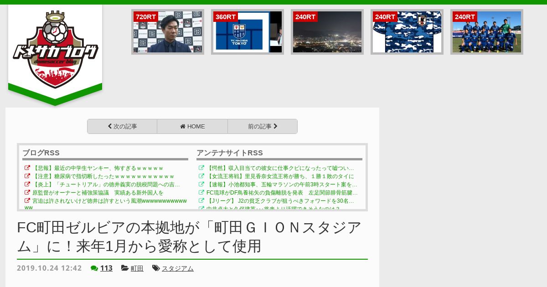The width and height of the screenshot is (547, 287).
Task: Open 宮迫は許されないけど徳井は許す link
Action: click(106, 204)
